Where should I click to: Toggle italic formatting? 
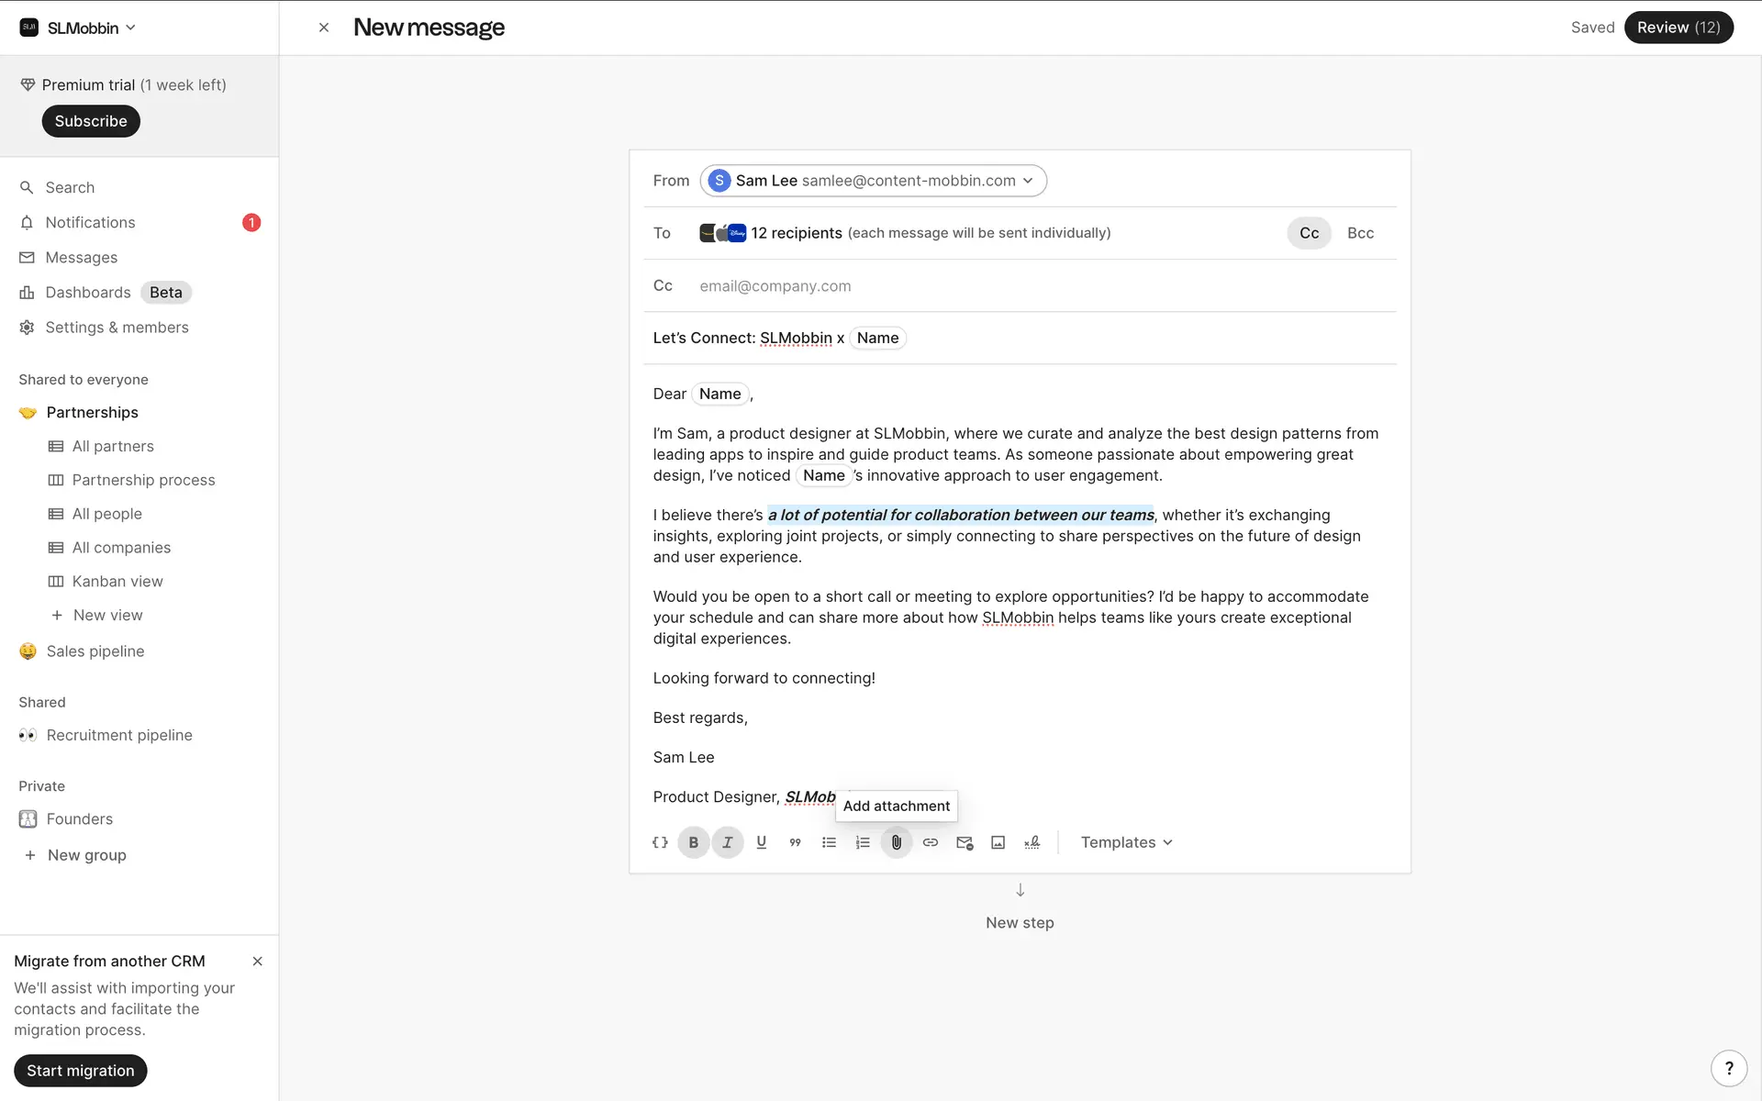[728, 842]
